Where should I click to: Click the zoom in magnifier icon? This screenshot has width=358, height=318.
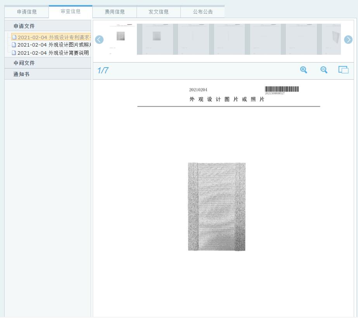tap(304, 70)
